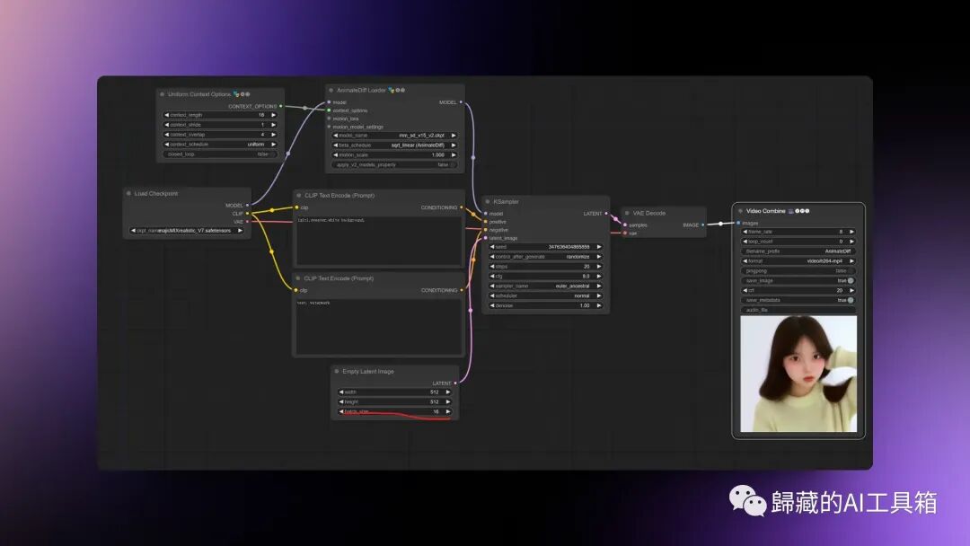Collapse the Load Checkpoint node via its title dot
Screen dimensions: 970x546
coord(128,194)
